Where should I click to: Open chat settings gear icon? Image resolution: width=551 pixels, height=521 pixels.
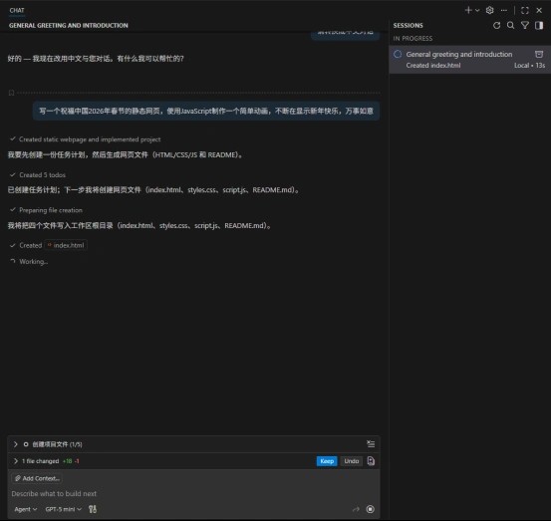[x=489, y=10]
